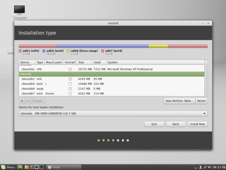Click the System column header

tap(155, 62)
